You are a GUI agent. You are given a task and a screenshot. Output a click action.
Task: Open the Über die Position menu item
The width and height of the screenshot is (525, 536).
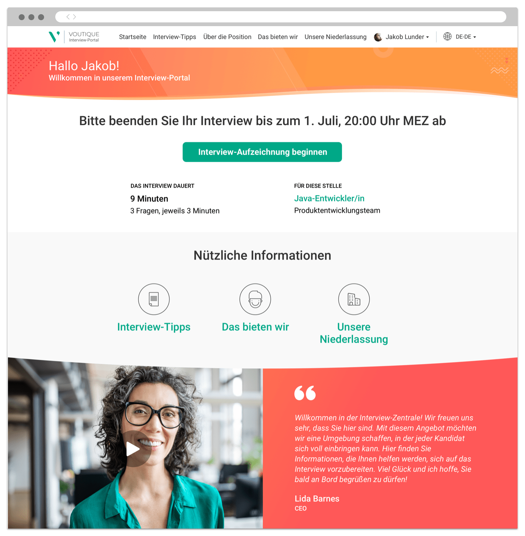[227, 37]
